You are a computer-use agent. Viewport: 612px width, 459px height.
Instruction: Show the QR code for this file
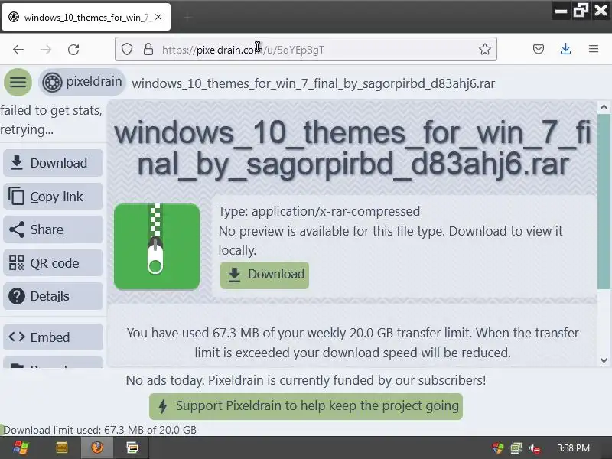point(53,263)
